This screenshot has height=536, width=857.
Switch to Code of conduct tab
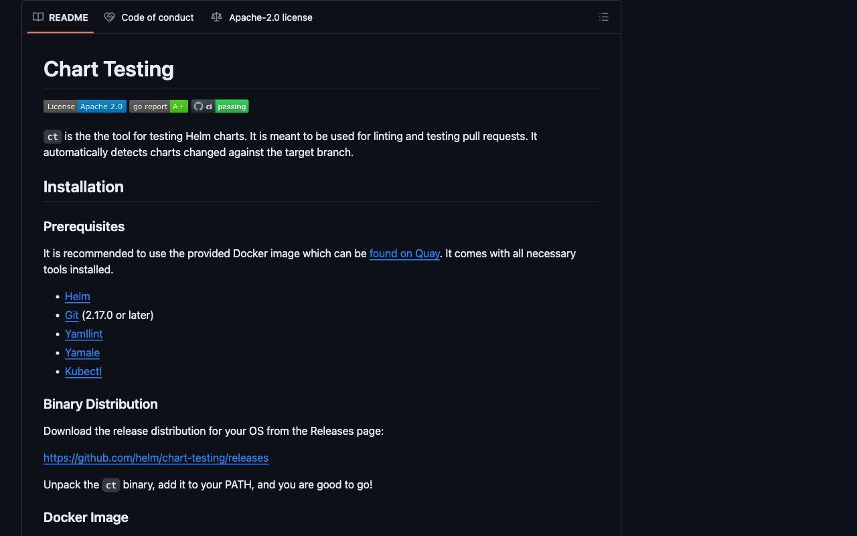149,17
